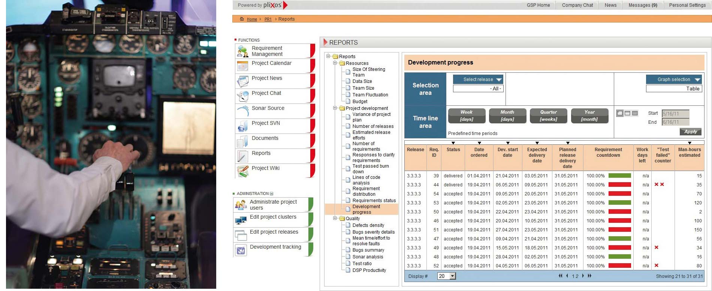712x291 pixels.
Task: Select the first layout view toggle
Action: (x=620, y=113)
